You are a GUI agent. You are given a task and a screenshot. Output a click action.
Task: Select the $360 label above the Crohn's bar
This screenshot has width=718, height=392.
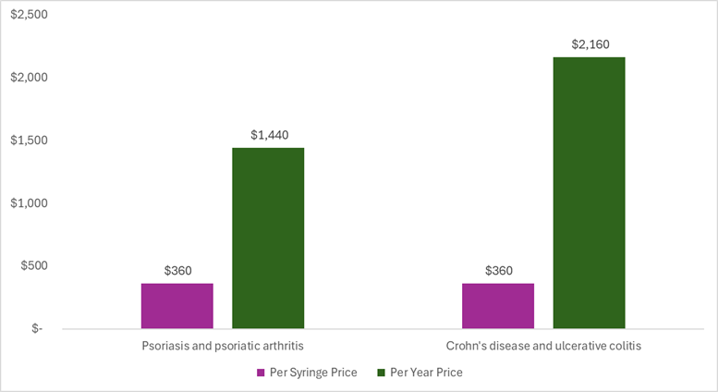pos(499,271)
